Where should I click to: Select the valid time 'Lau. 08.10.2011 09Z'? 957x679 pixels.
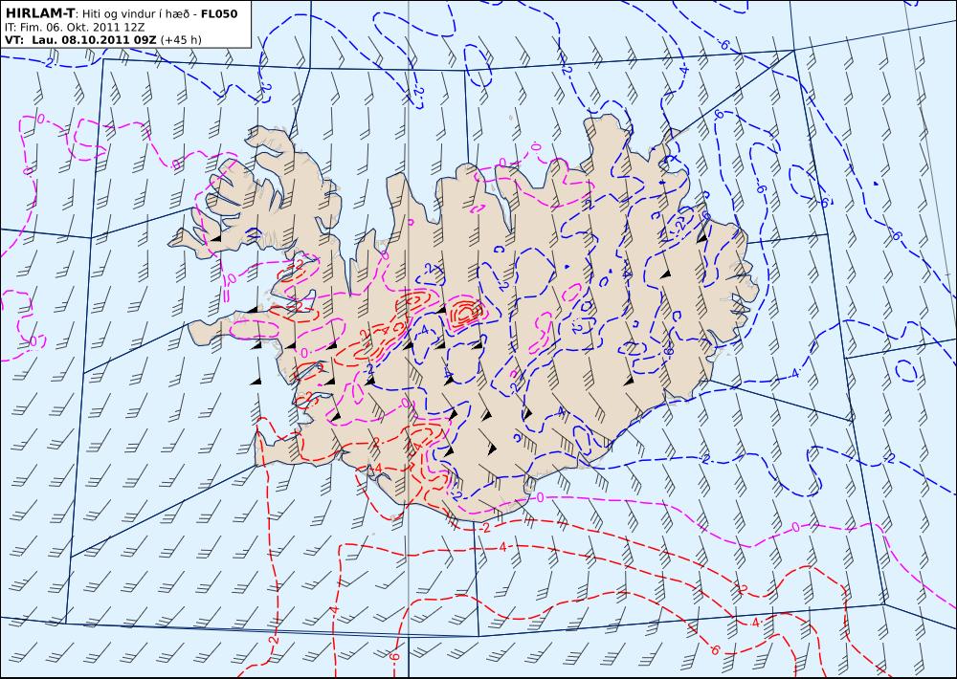(92, 40)
